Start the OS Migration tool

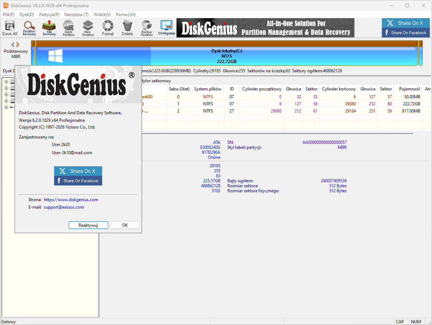(x=167, y=28)
